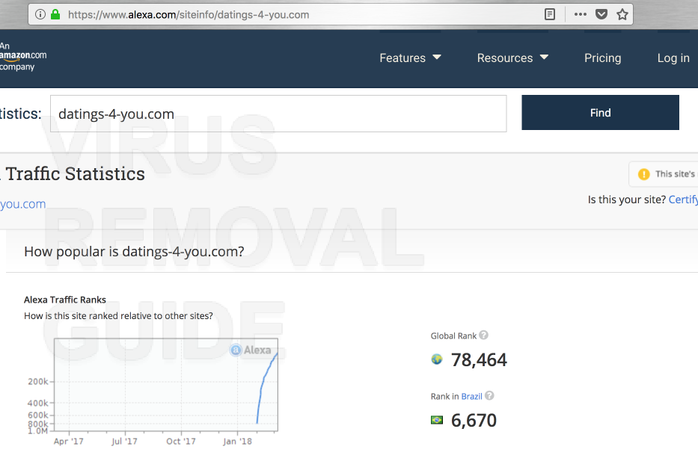The height and width of the screenshot is (476, 698).
Task: Click the Certify link
Action: (683, 200)
